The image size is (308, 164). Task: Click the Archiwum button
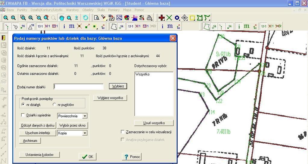(x=30, y=141)
